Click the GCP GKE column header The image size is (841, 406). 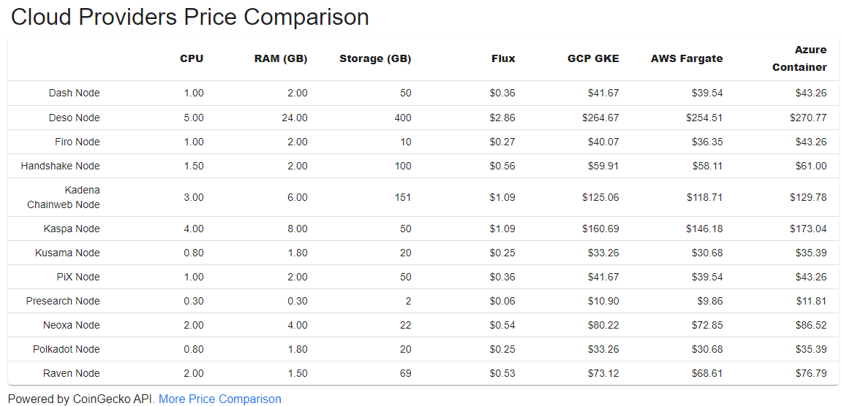tap(593, 59)
